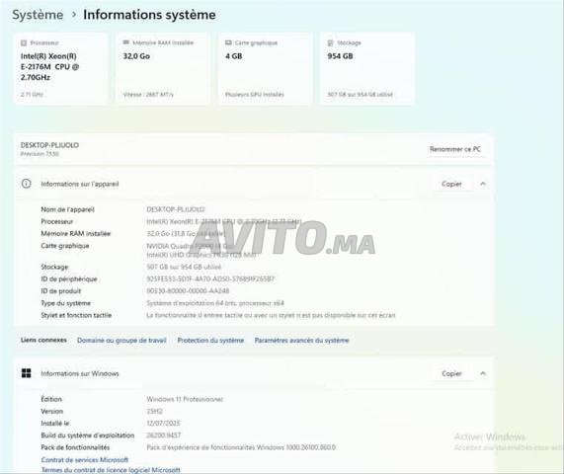
Task: Select the Stockage card showing 954 GB
Action: [367, 69]
